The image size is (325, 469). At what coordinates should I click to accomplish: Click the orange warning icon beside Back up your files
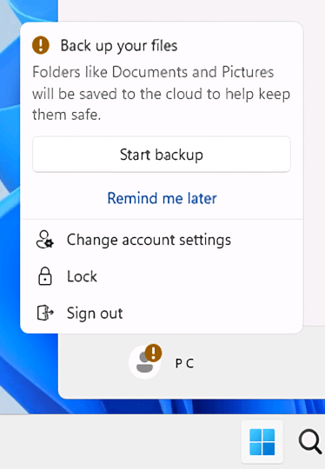tap(41, 45)
